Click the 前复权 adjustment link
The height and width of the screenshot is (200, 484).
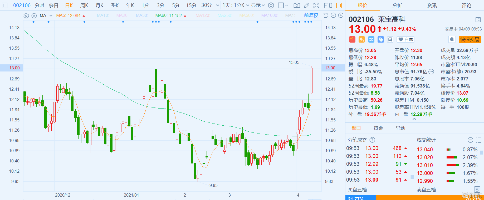311,16
